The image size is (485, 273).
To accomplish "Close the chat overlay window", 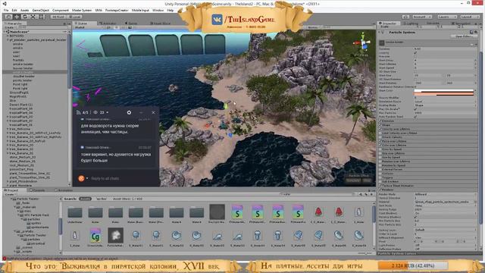I will [x=153, y=112].
